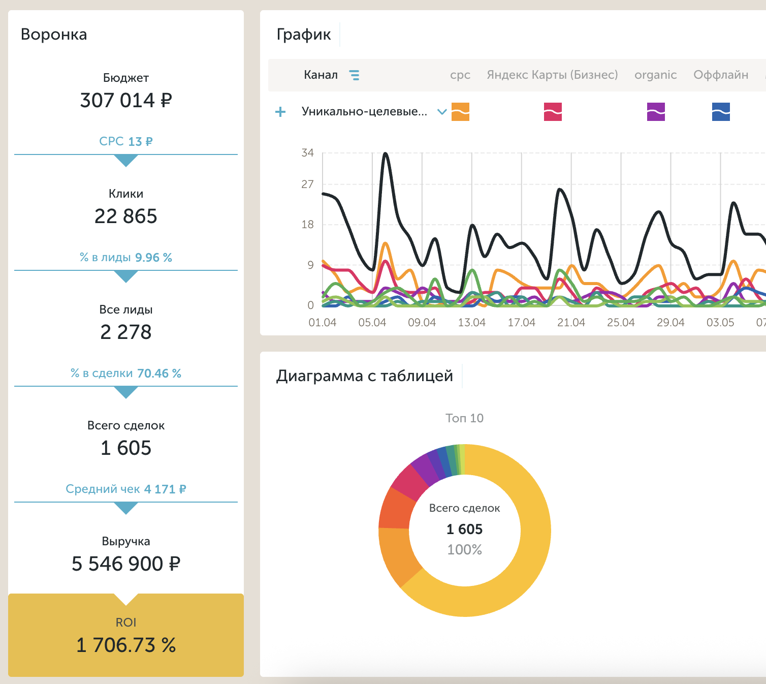Select the Оффлайн channel column
The width and height of the screenshot is (766, 684).
(x=721, y=75)
